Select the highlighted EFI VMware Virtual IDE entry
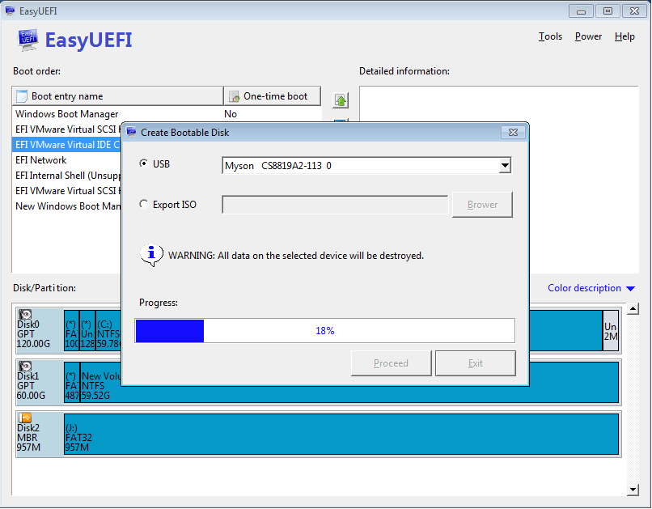The width and height of the screenshot is (652, 509). tap(67, 145)
